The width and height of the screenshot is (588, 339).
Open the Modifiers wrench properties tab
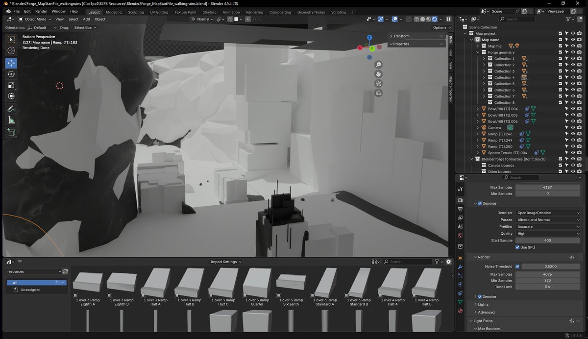tap(460, 266)
